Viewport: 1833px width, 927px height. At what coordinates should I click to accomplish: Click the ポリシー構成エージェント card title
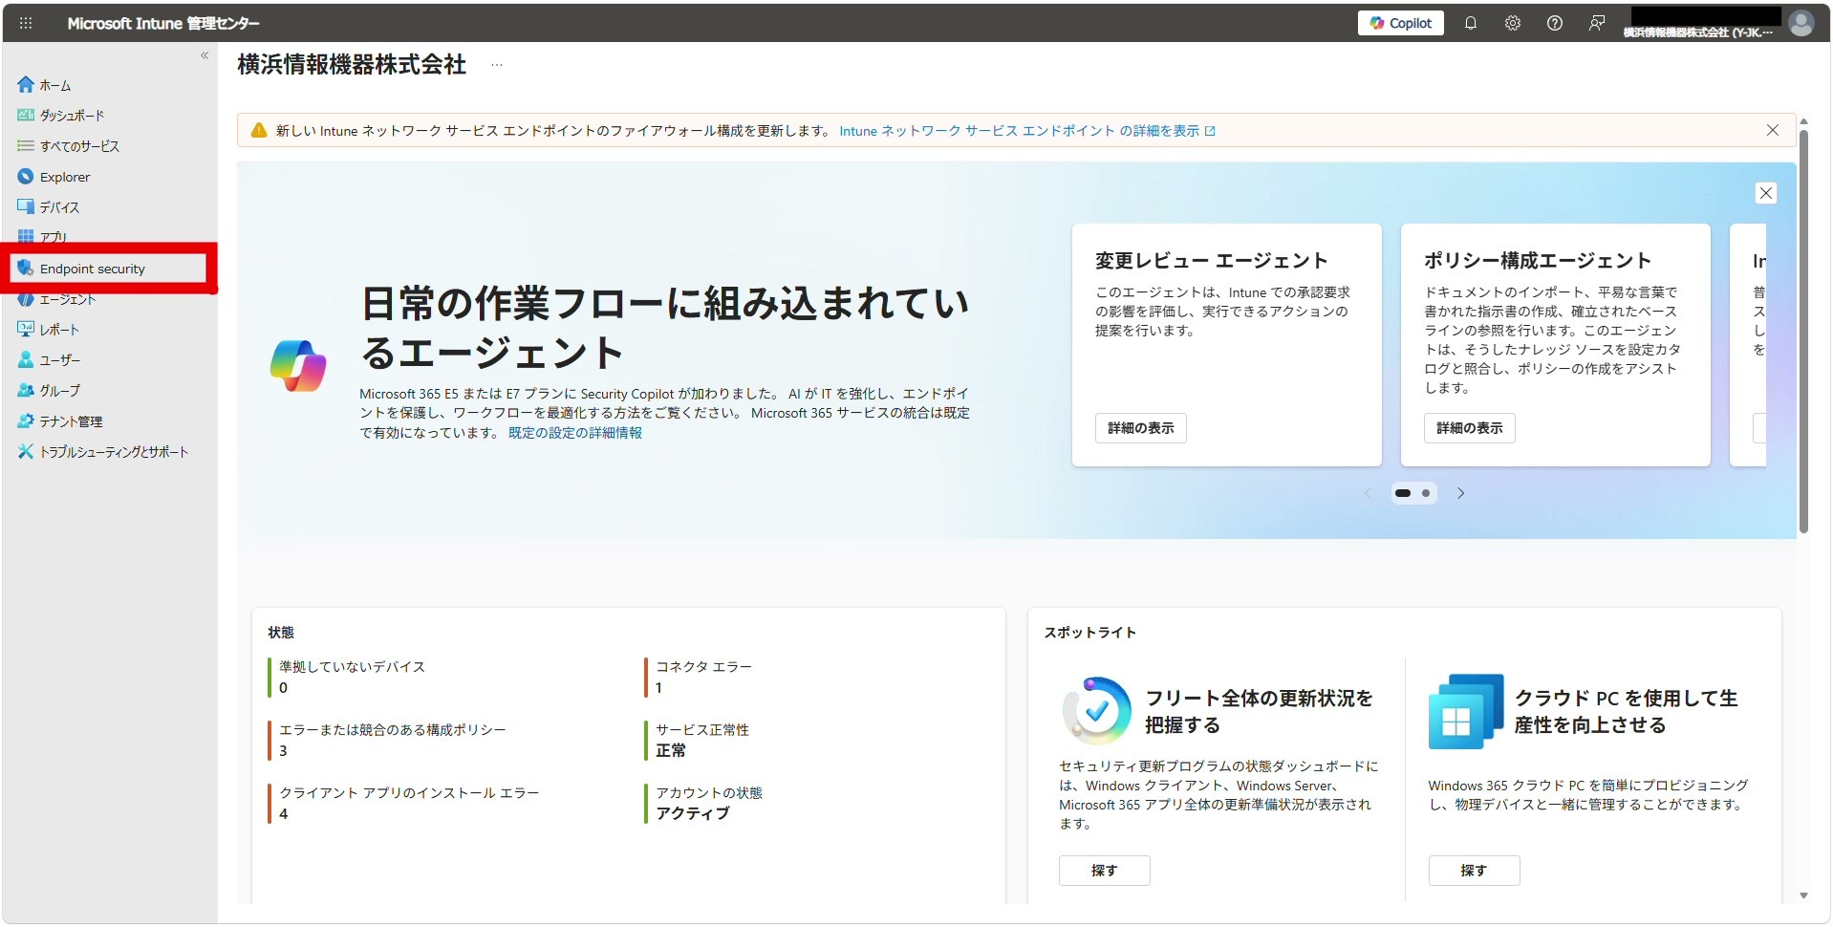pos(1538,261)
